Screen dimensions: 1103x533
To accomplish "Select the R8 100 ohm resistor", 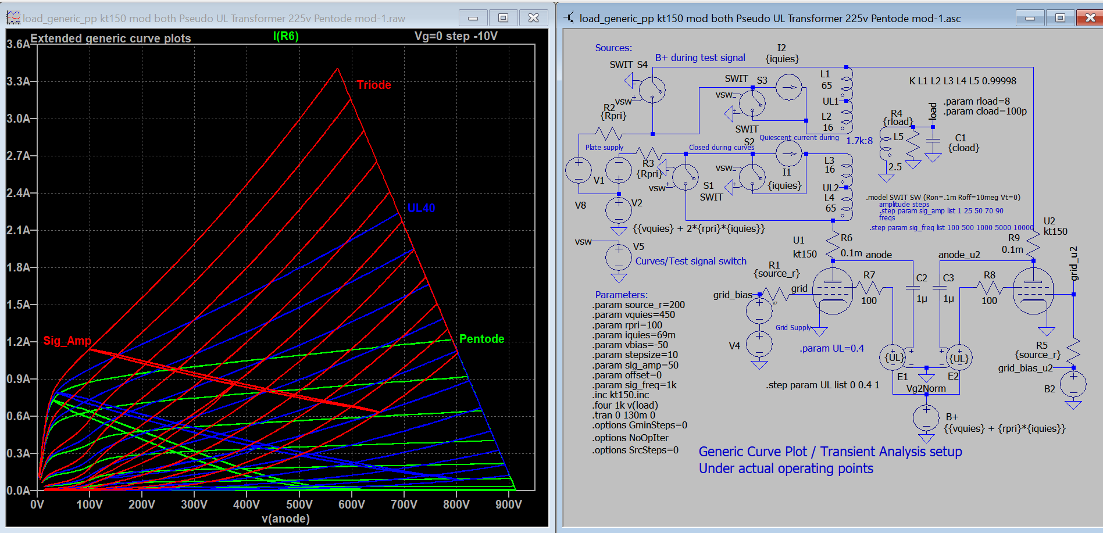I will point(990,287).
